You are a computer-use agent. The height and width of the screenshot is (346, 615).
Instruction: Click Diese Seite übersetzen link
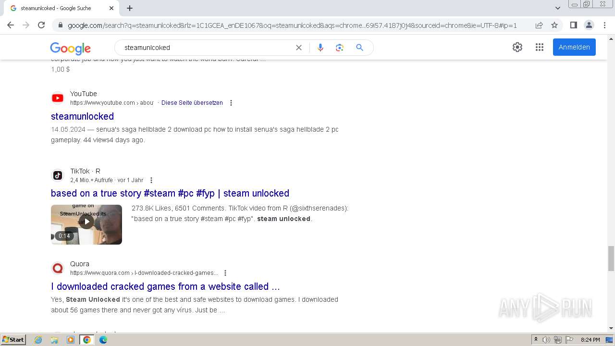point(192,103)
